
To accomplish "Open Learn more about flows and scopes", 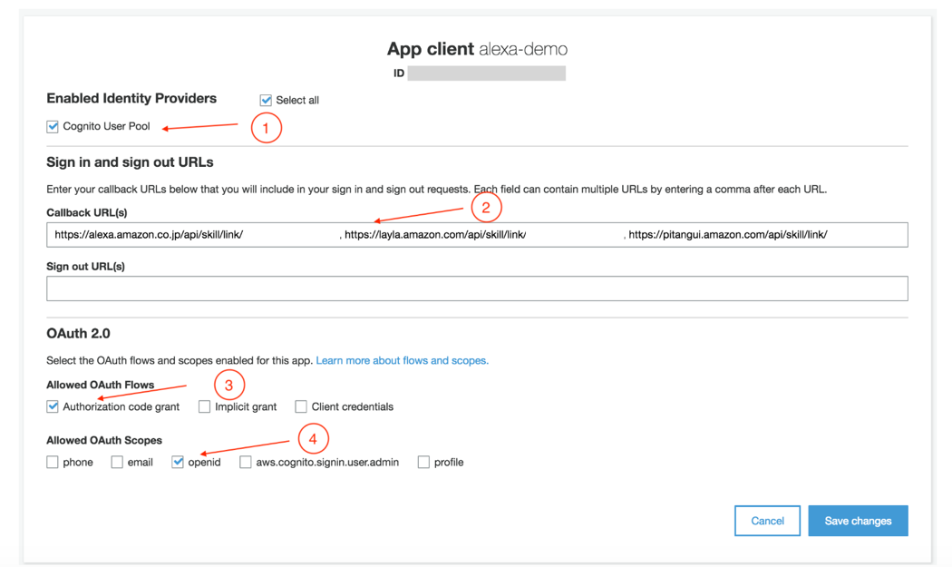I will (x=402, y=360).
